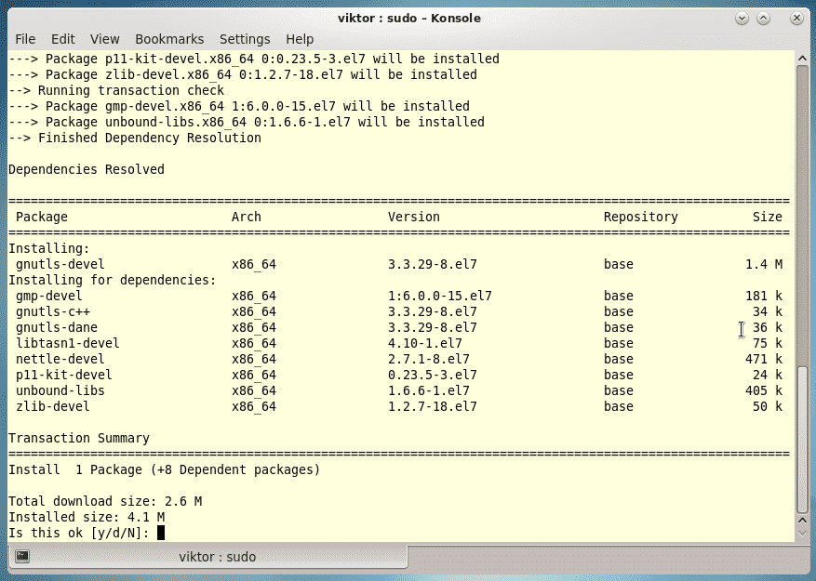This screenshot has height=581, width=816.
Task: Click the '1.4 M' size value
Action: 764,264
